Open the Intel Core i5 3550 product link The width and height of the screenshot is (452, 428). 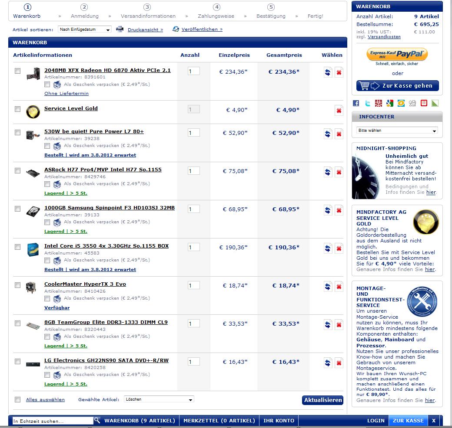[x=106, y=246]
